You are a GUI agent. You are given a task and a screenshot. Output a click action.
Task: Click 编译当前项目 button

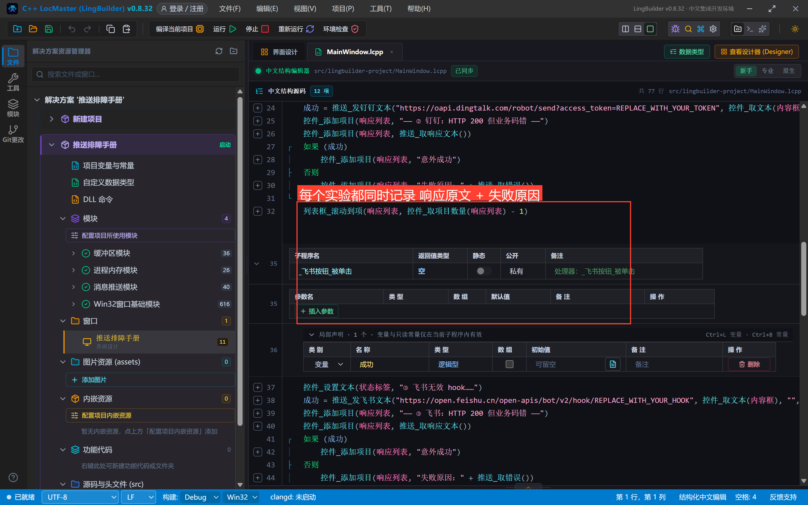pyautogui.click(x=180, y=29)
